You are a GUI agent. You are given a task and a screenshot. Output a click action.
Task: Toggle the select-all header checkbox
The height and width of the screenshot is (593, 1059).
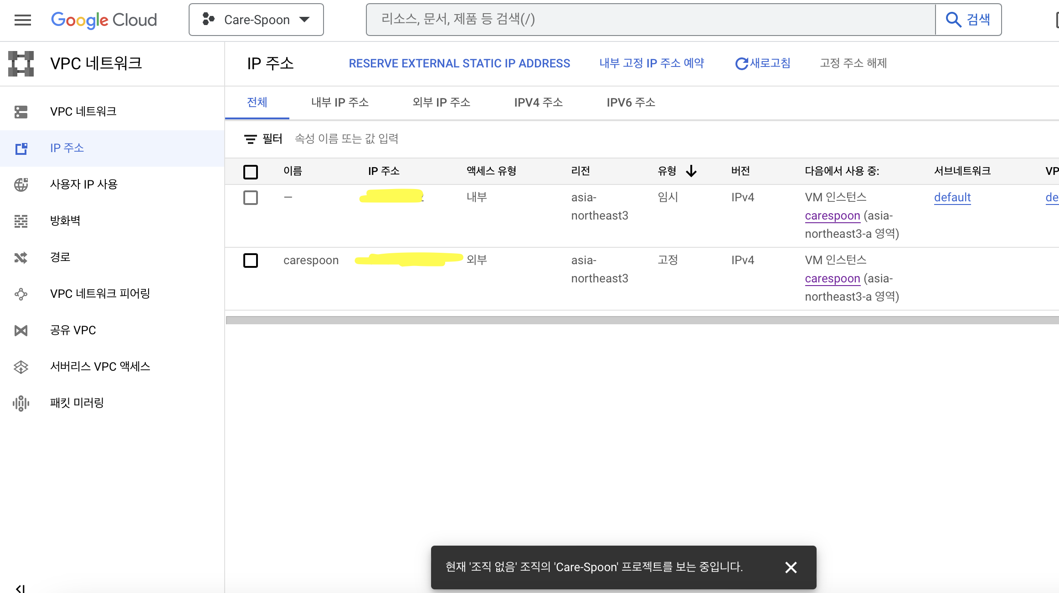coord(251,172)
